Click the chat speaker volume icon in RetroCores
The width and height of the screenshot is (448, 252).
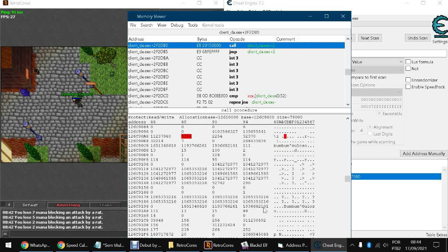5,234
